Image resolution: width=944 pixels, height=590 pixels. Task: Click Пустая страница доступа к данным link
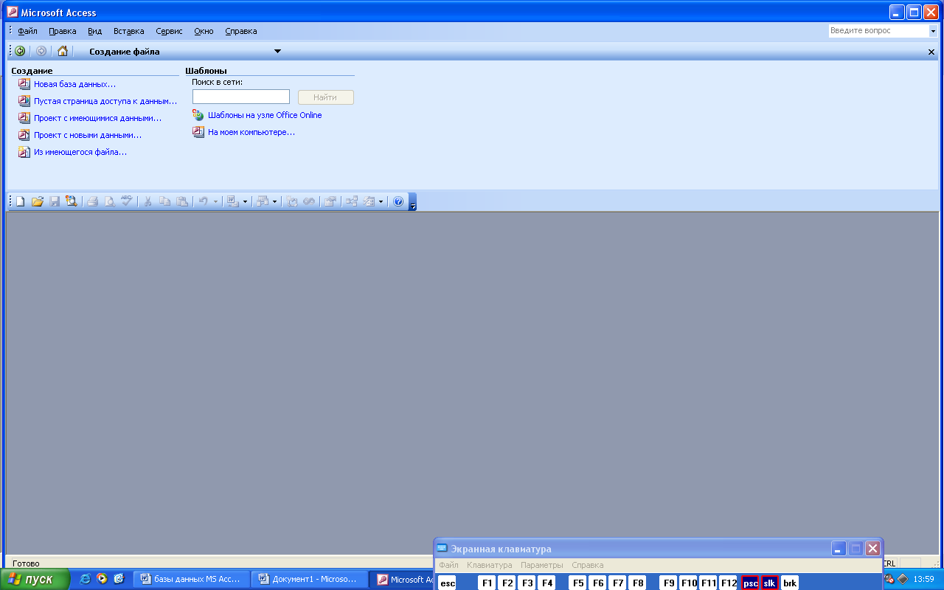105,101
